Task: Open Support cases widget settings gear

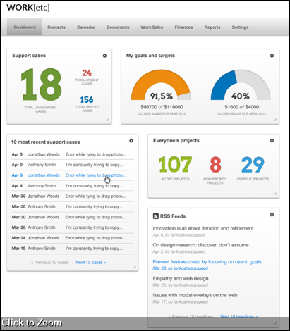Action: click(x=104, y=56)
